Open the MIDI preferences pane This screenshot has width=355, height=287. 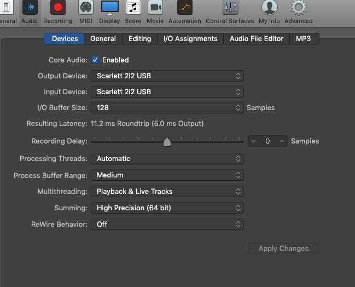click(86, 12)
